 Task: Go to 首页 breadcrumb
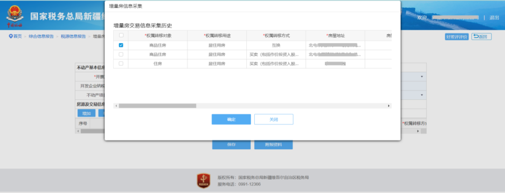click(x=17, y=36)
